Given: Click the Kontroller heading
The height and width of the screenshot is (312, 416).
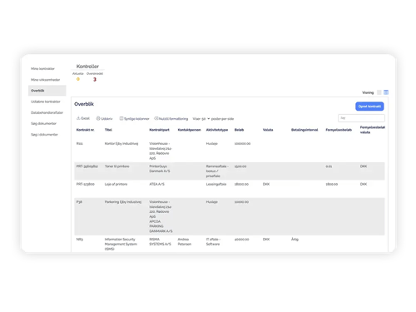Looking at the screenshot, I should point(87,67).
